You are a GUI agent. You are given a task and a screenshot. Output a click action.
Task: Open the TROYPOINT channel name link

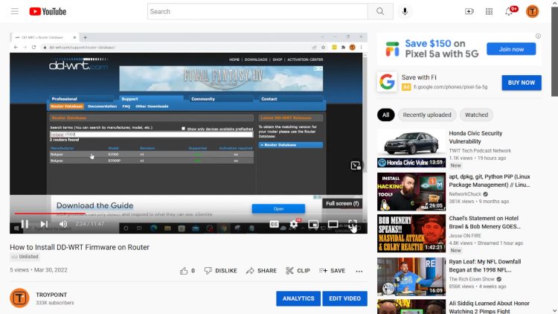tap(51, 295)
